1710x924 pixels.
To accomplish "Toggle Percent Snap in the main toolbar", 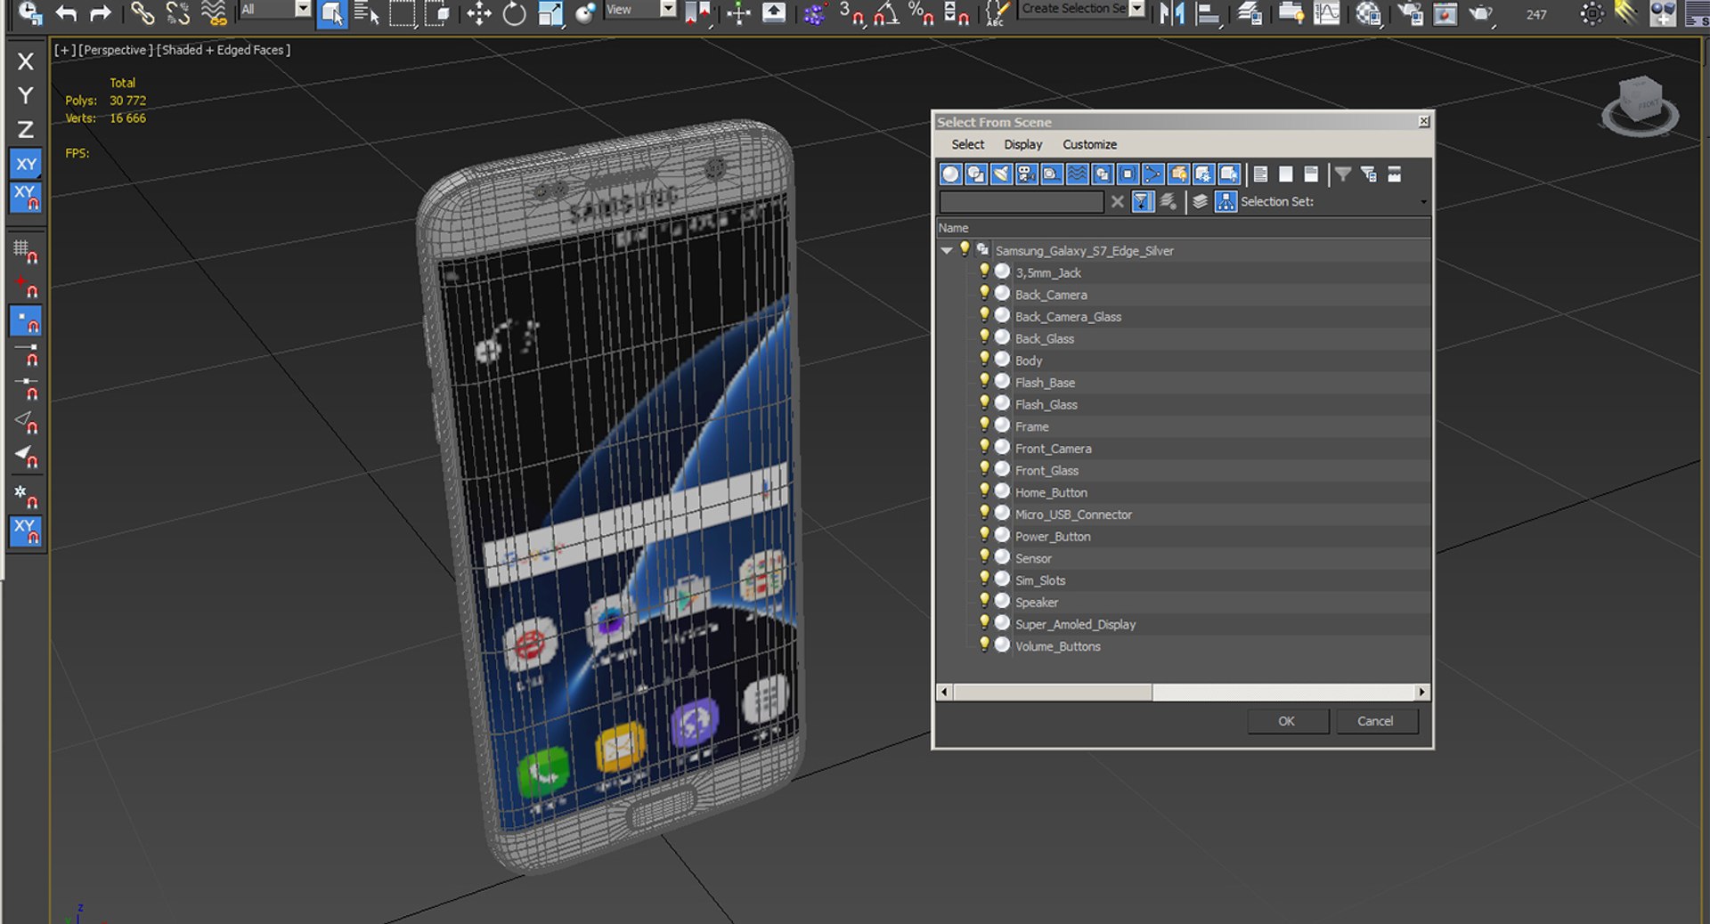I will click(x=921, y=12).
